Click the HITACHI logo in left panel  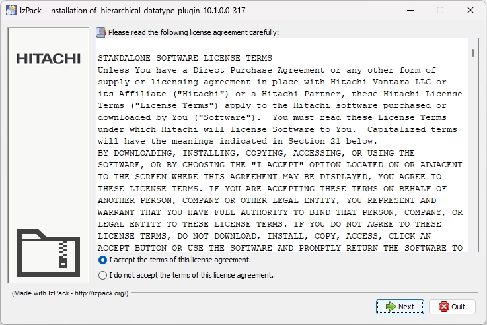pyautogui.click(x=48, y=59)
